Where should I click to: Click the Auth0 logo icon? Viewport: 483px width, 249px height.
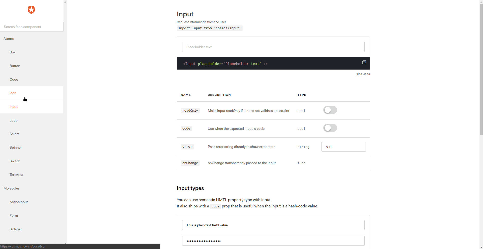click(x=31, y=10)
